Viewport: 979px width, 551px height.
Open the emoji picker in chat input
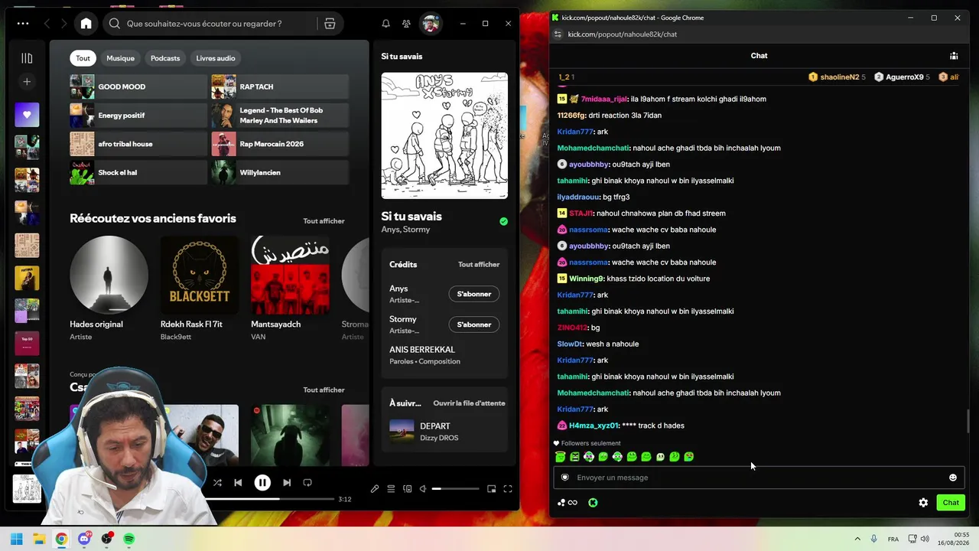953,478
